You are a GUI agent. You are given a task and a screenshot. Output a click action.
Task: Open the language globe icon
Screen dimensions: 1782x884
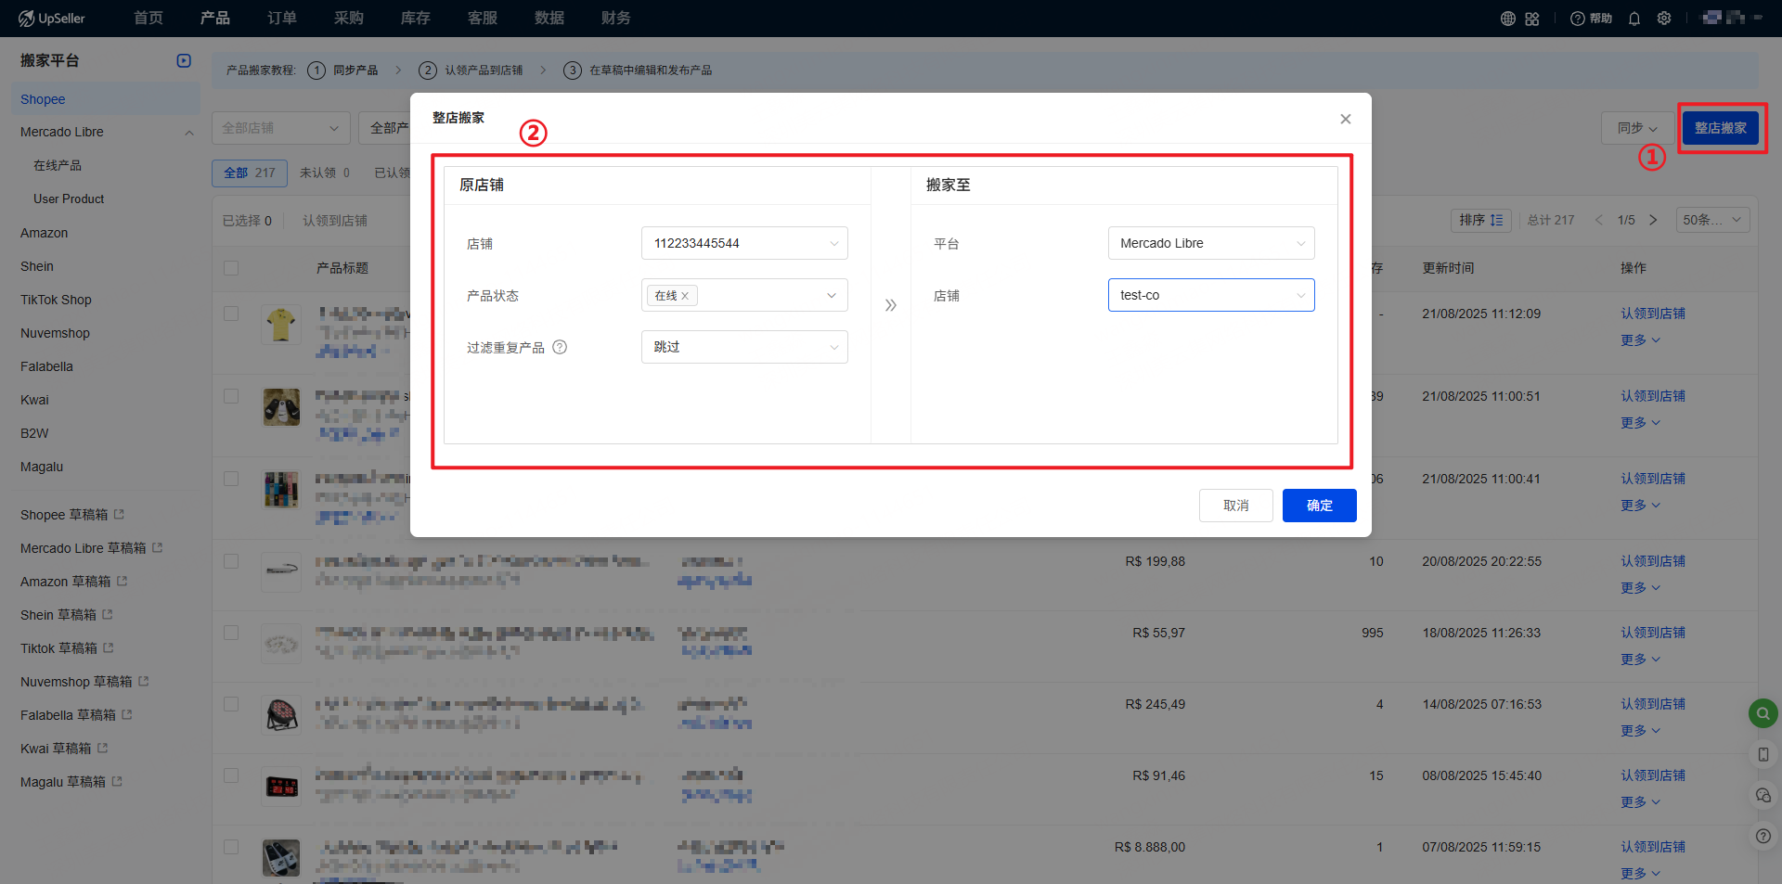click(1508, 19)
